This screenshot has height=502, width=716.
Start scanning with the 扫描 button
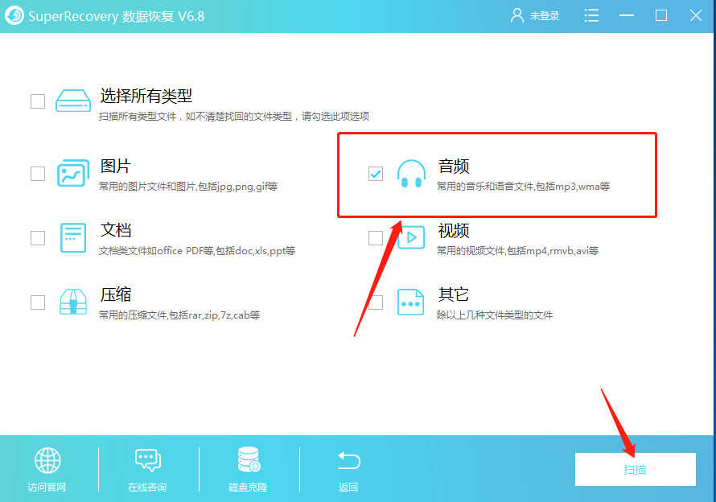coord(635,469)
